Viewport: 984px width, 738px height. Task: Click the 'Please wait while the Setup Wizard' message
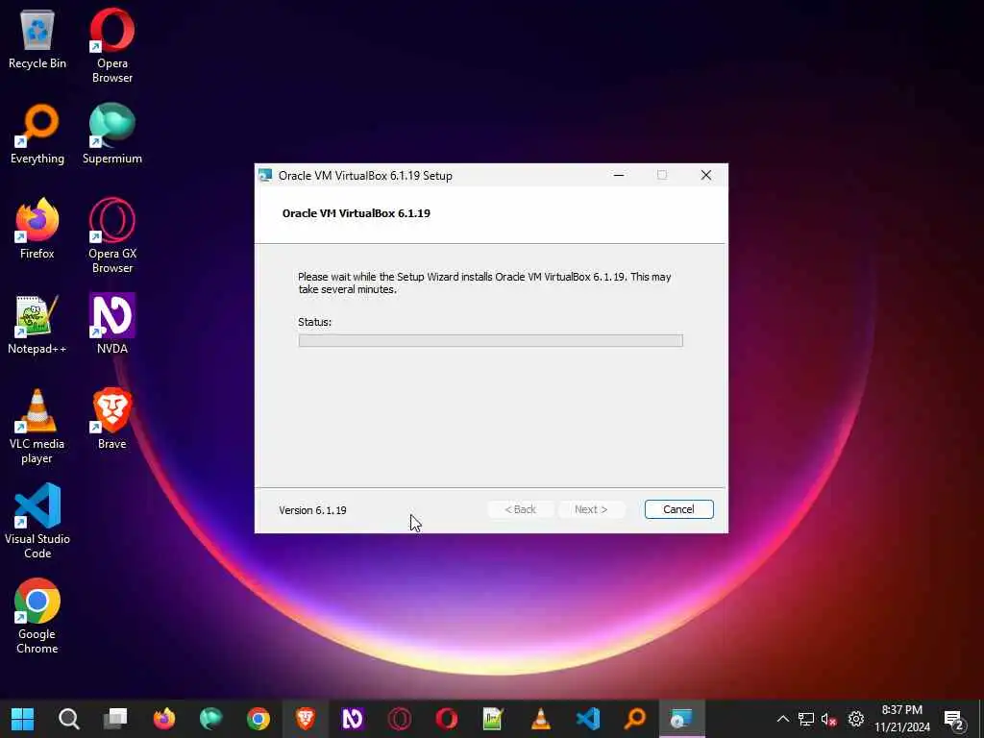pyautogui.click(x=484, y=283)
